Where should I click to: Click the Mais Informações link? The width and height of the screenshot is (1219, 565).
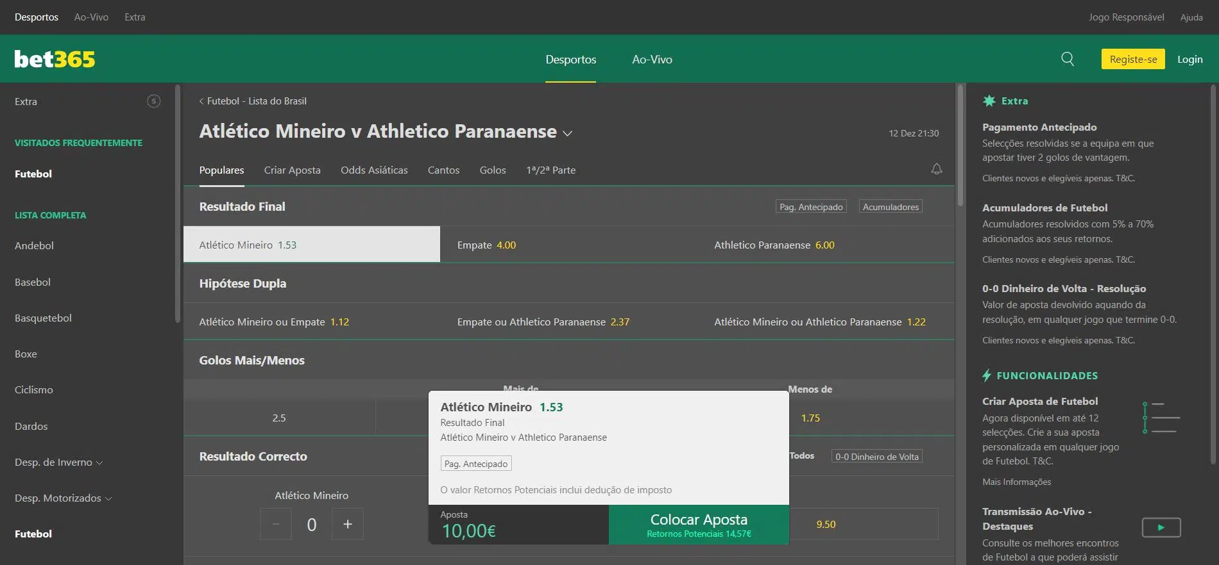tap(1016, 482)
